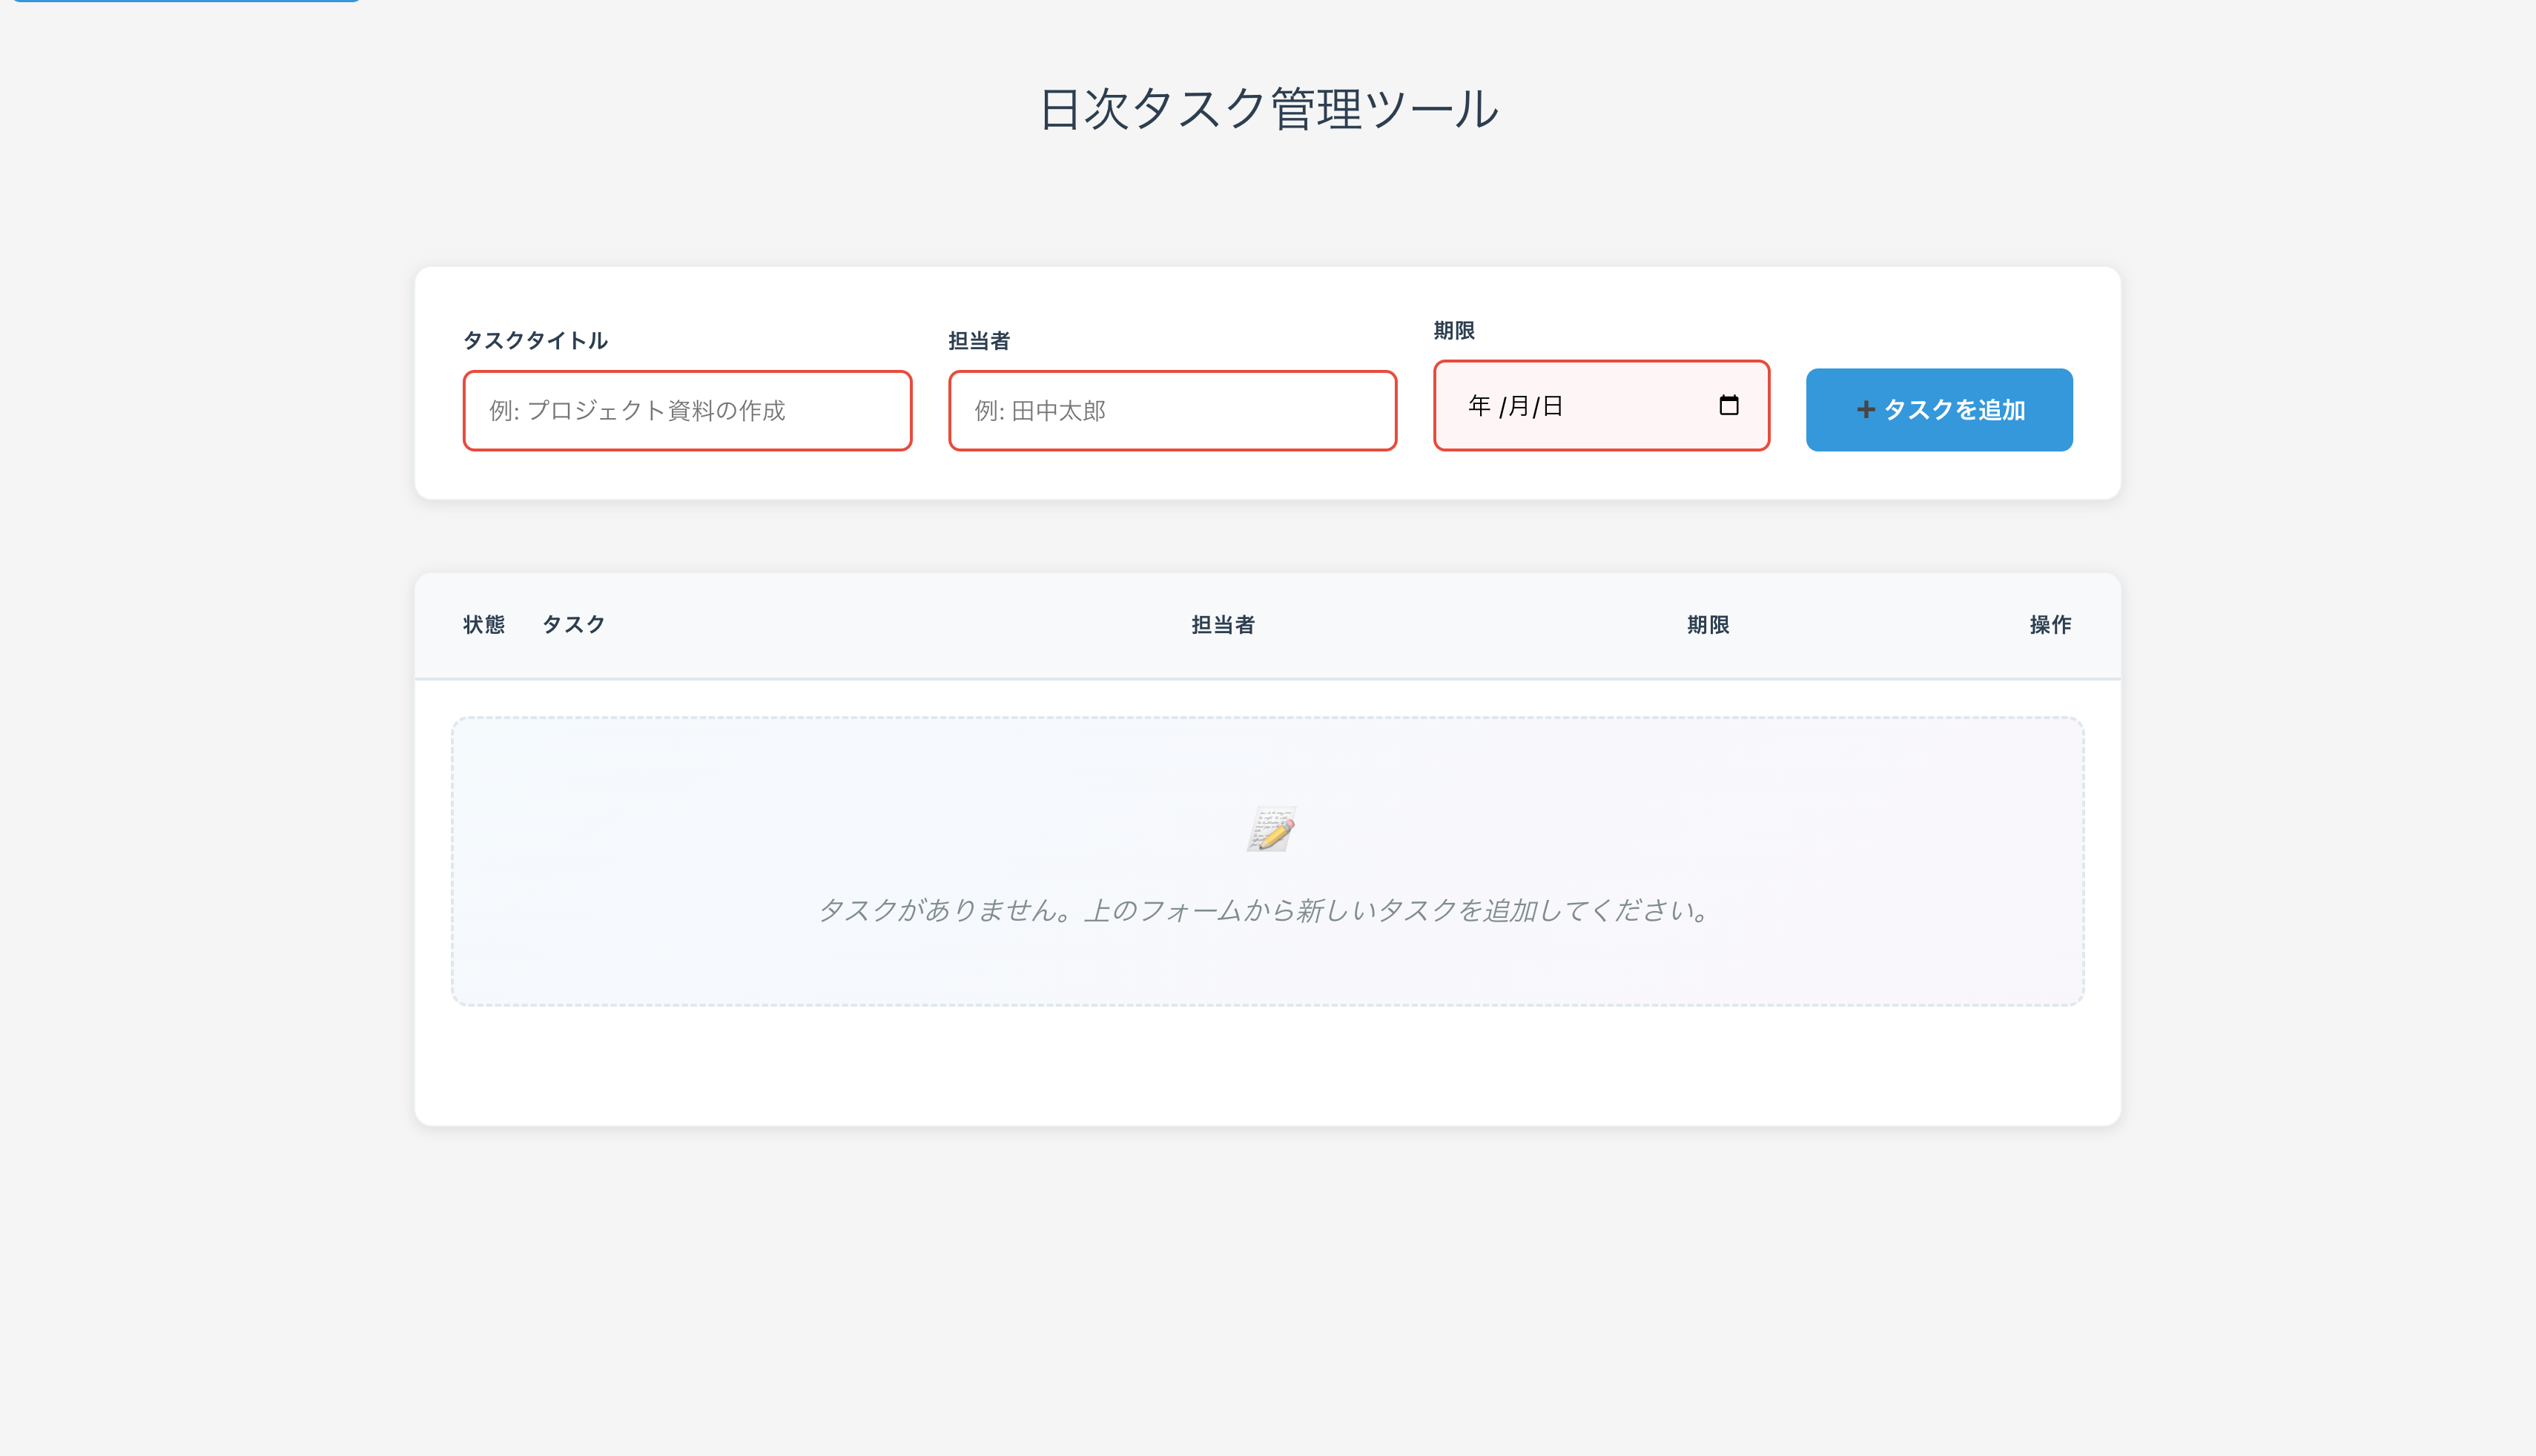Viewport: 2536px width, 1456px height.
Task: Open the calendar picker icon in 期限 field
Action: pyautogui.click(x=1728, y=405)
